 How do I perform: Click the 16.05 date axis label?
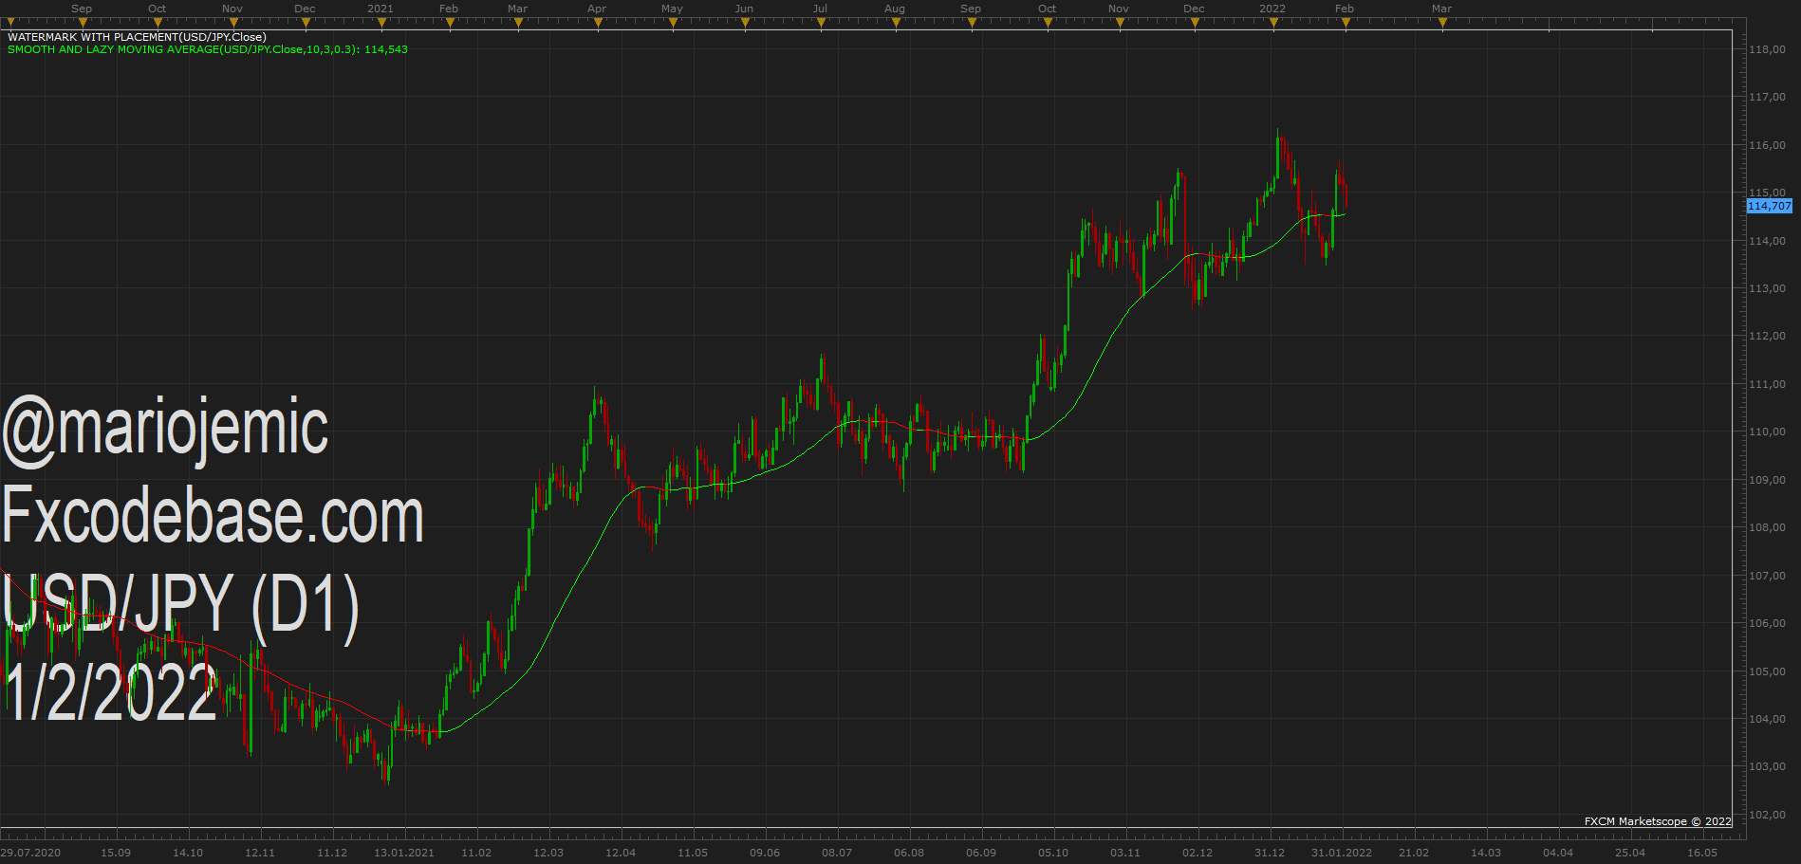(1702, 853)
